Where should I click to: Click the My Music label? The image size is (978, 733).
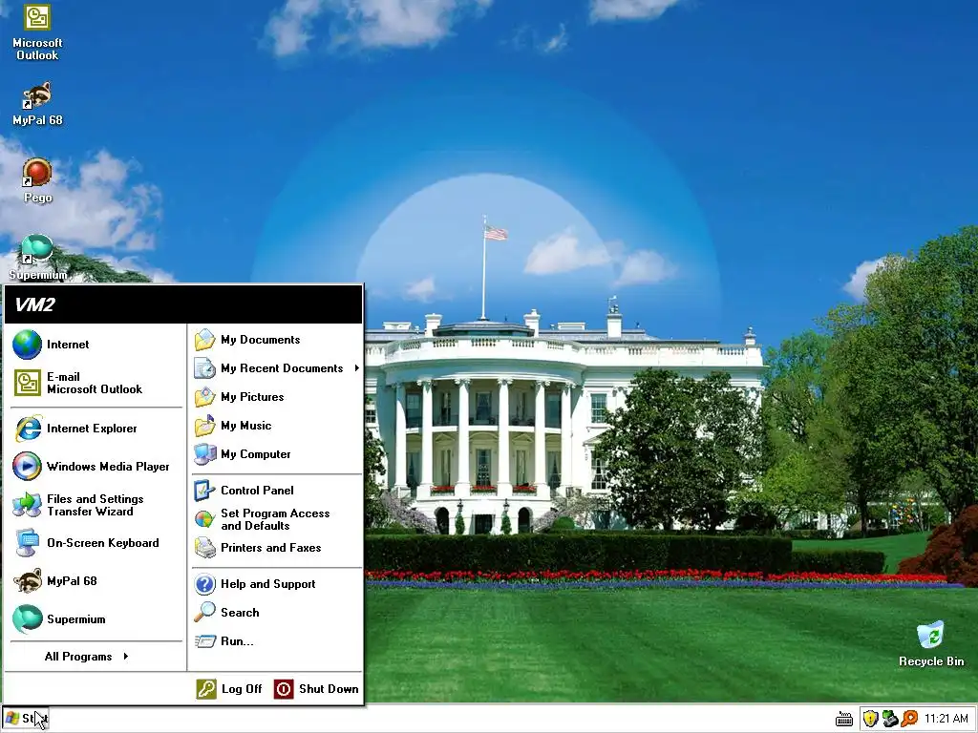pos(245,426)
